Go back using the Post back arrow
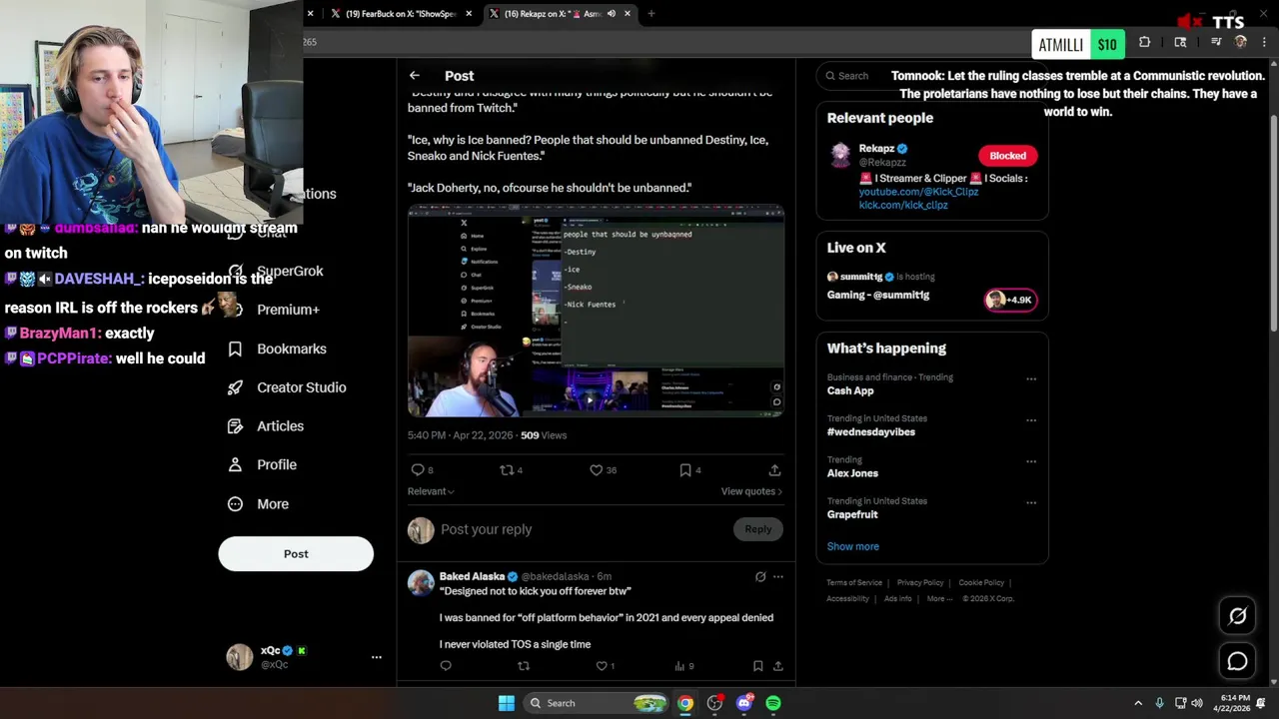1279x719 pixels. 414,76
